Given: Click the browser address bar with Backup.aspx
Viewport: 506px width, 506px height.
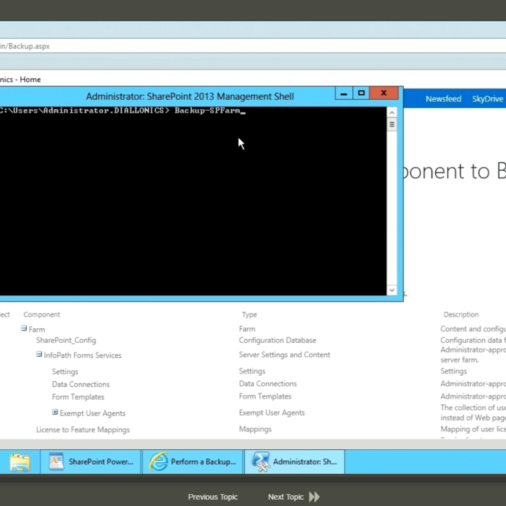Looking at the screenshot, I should 253,46.
